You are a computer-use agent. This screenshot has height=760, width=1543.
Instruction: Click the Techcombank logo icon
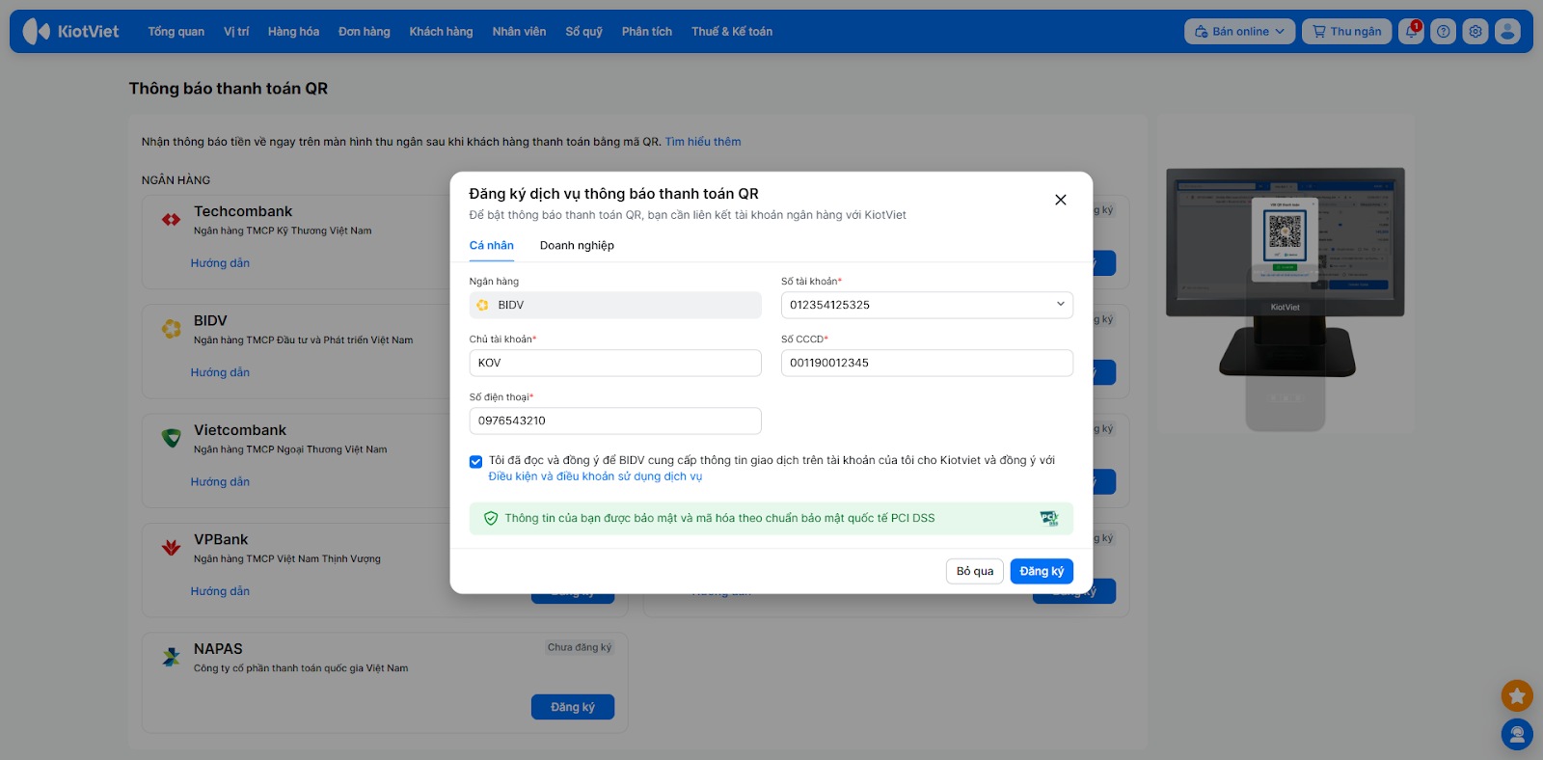point(172,220)
